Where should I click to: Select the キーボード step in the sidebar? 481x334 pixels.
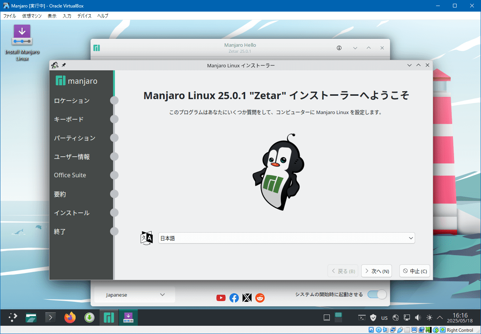pyautogui.click(x=69, y=119)
